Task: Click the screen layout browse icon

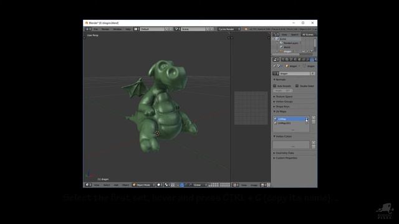Action: click(137, 29)
